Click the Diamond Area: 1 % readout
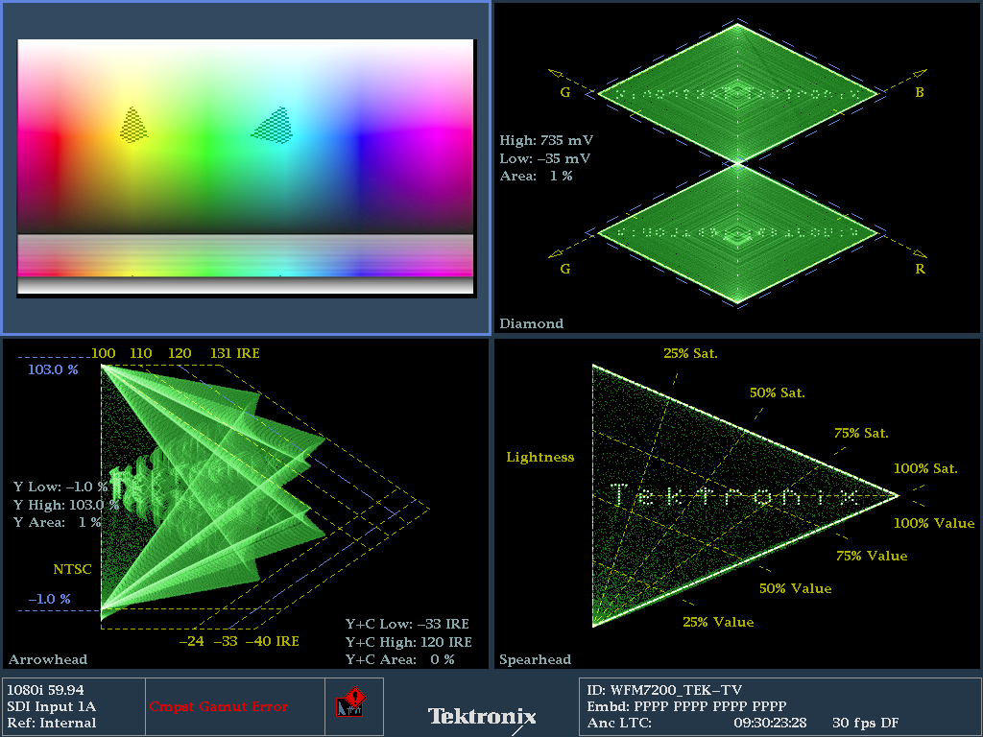 click(x=536, y=177)
